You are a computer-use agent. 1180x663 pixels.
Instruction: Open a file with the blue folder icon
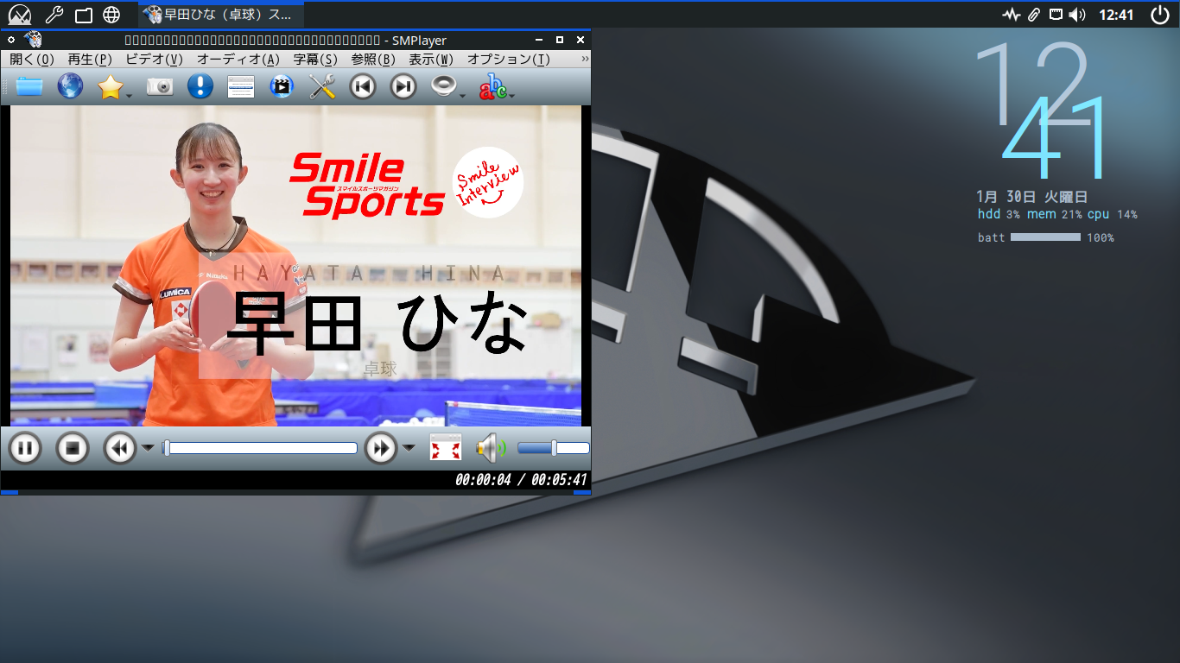pos(29,86)
